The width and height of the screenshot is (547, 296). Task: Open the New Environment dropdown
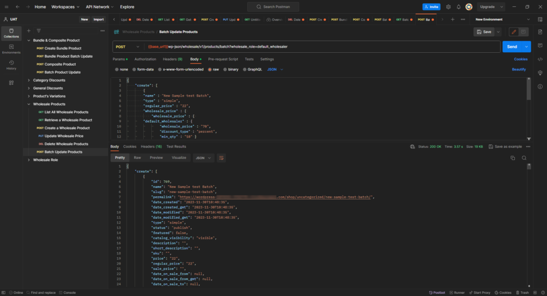pos(486,20)
